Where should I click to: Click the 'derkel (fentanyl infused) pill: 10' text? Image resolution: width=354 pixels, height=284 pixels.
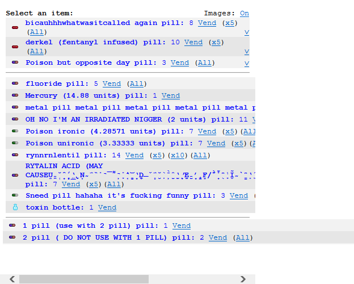click(x=103, y=43)
